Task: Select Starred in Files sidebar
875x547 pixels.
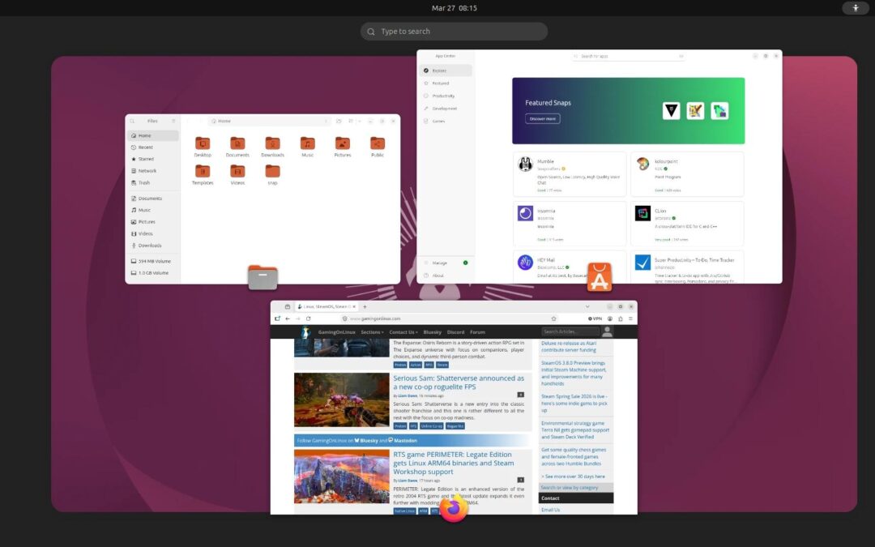Action: [153, 159]
